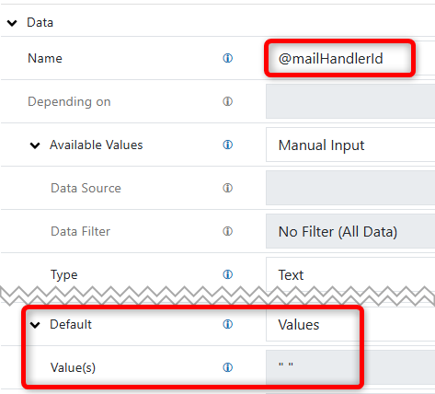Viewport: 435px width, 394px height.
Task: Click info icon beside Depending on
Action: pyautogui.click(x=227, y=101)
